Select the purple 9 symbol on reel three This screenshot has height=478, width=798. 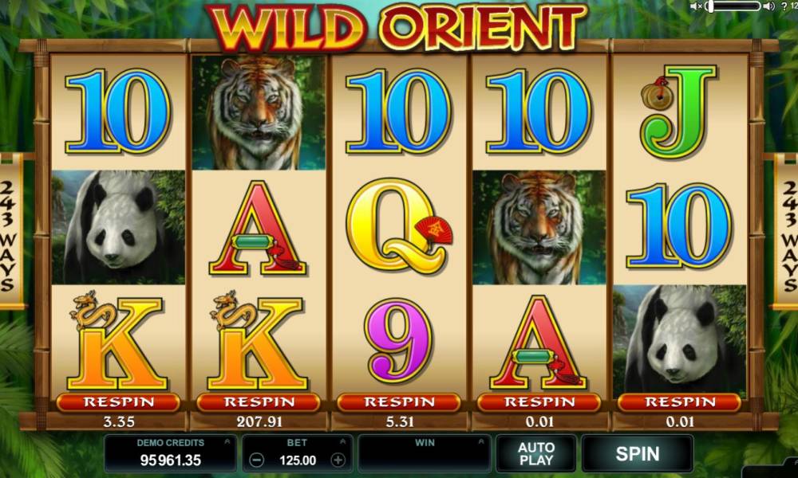click(x=399, y=341)
